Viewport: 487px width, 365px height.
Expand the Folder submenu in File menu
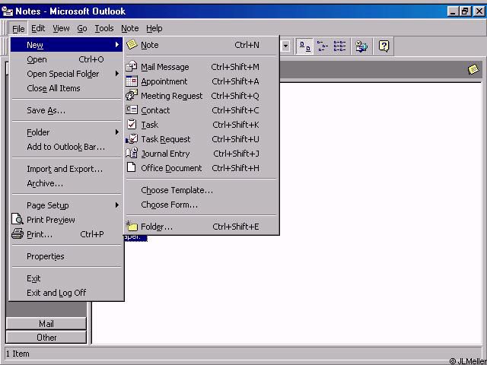[x=116, y=132]
